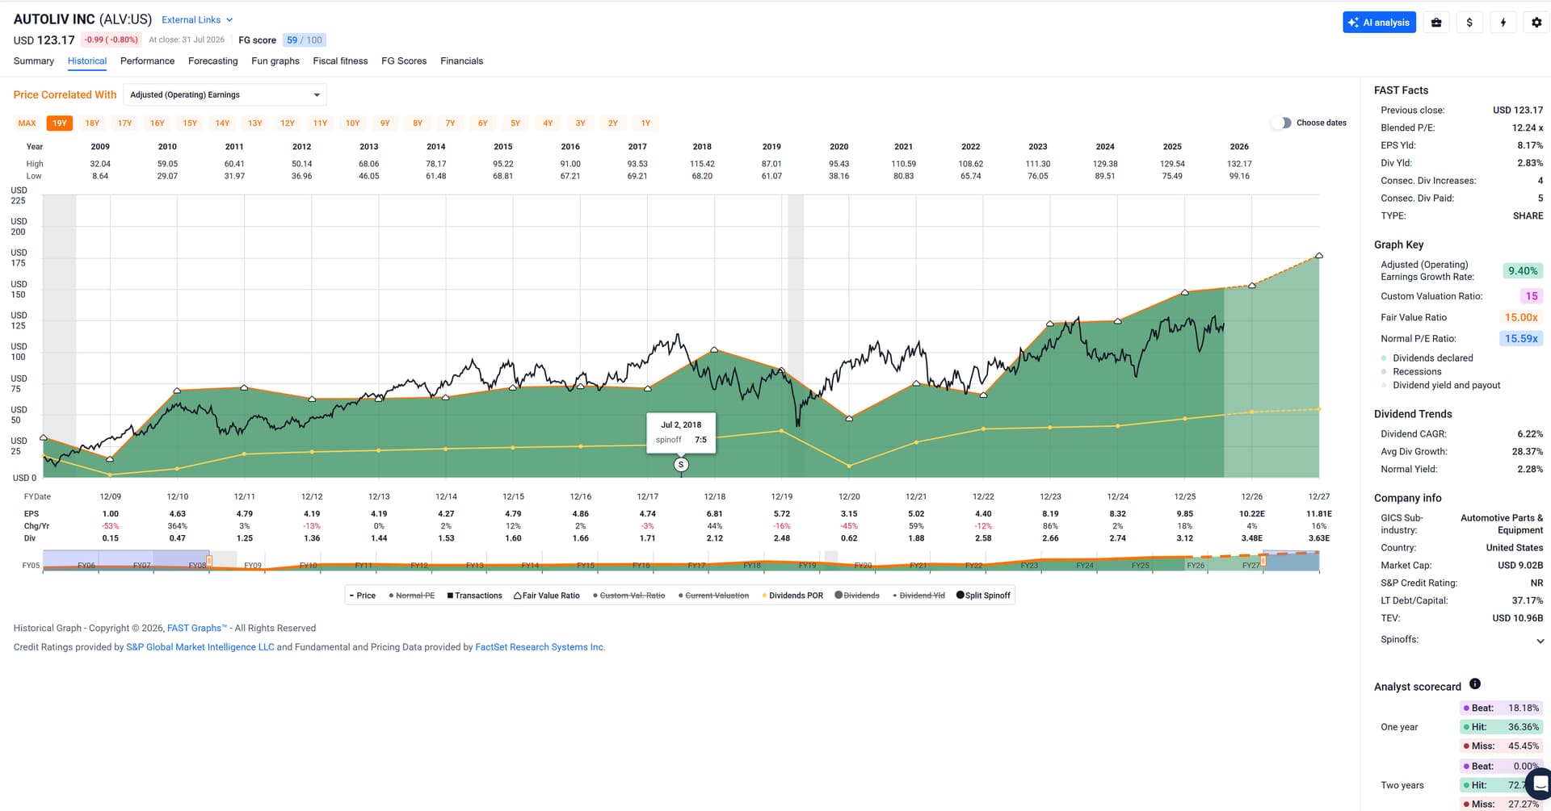Image resolution: width=1551 pixels, height=811 pixels.
Task: Select the Historical tab
Action: click(87, 61)
